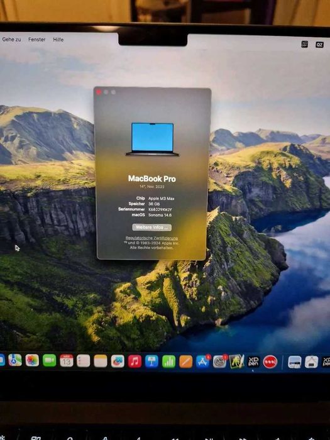Click the MacBook Pro laptop image
330x440 pixels.
click(x=152, y=140)
